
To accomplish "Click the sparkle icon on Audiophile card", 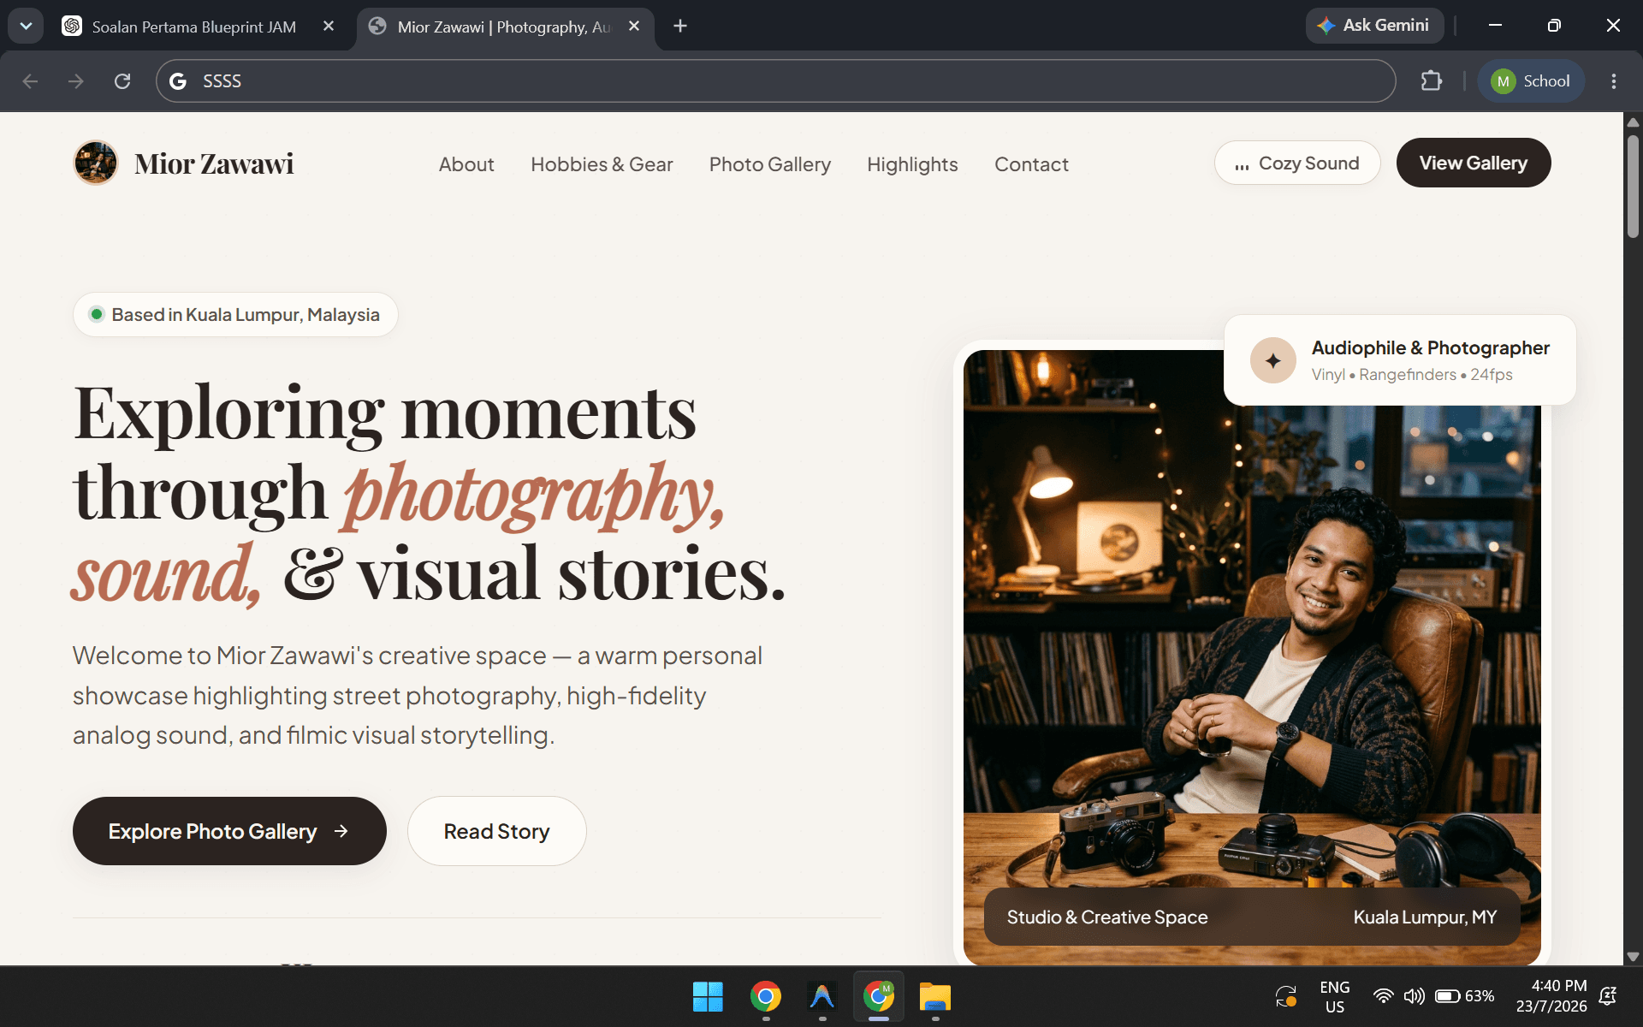I will 1273,360.
